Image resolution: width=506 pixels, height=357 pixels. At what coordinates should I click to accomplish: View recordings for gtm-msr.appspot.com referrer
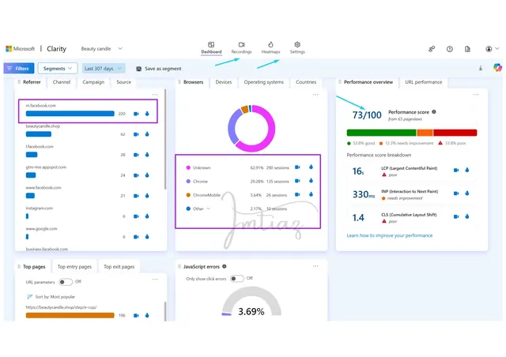[x=136, y=175]
